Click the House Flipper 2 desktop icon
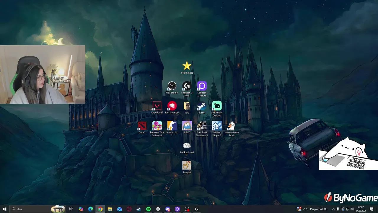 pyautogui.click(x=217, y=129)
